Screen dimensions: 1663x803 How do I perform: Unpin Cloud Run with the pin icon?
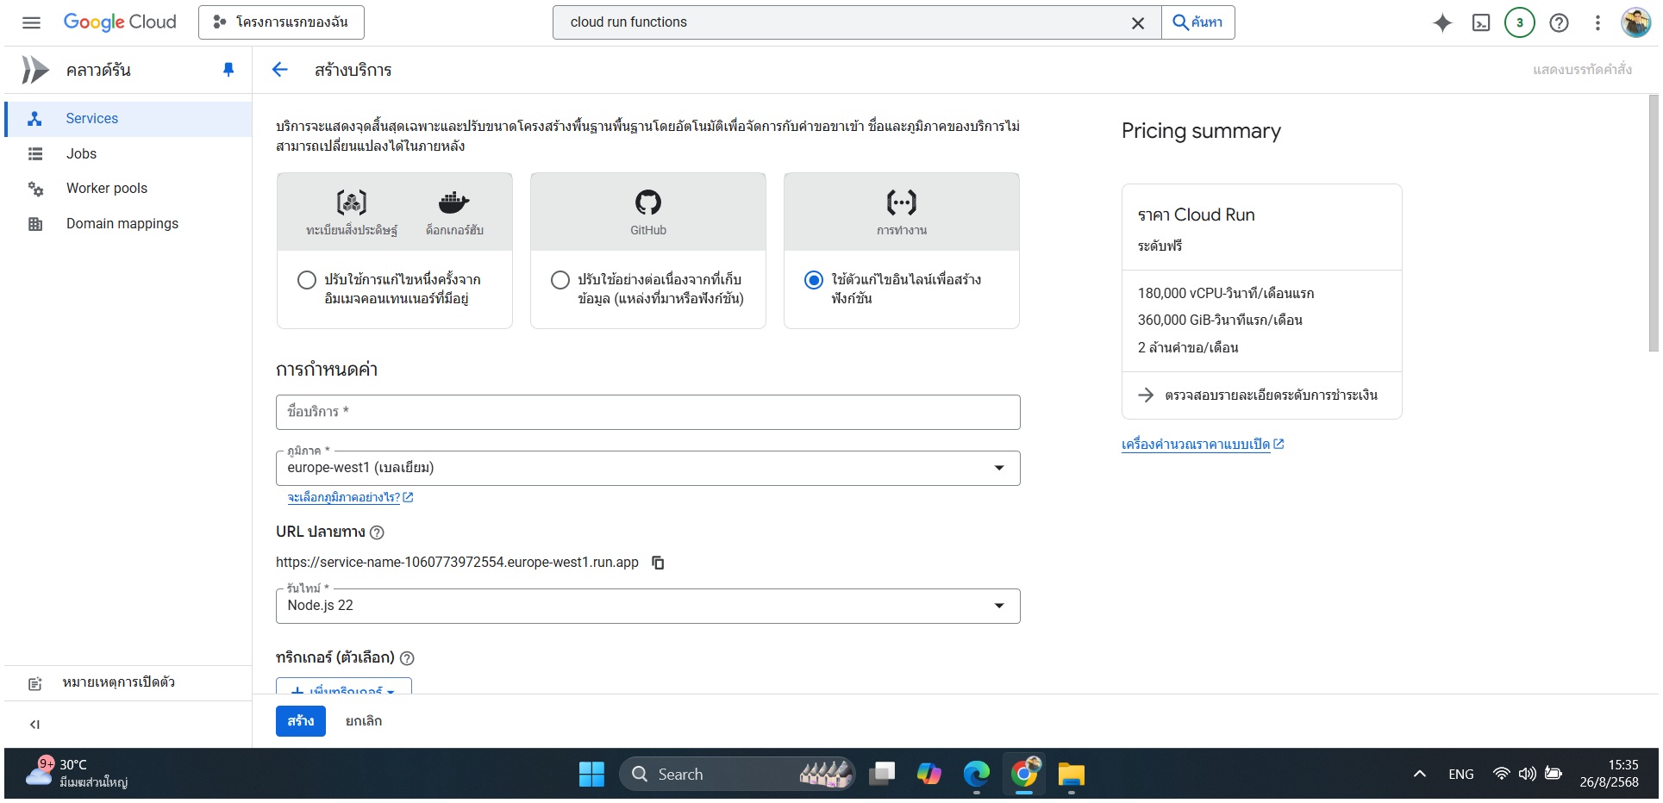[228, 70]
